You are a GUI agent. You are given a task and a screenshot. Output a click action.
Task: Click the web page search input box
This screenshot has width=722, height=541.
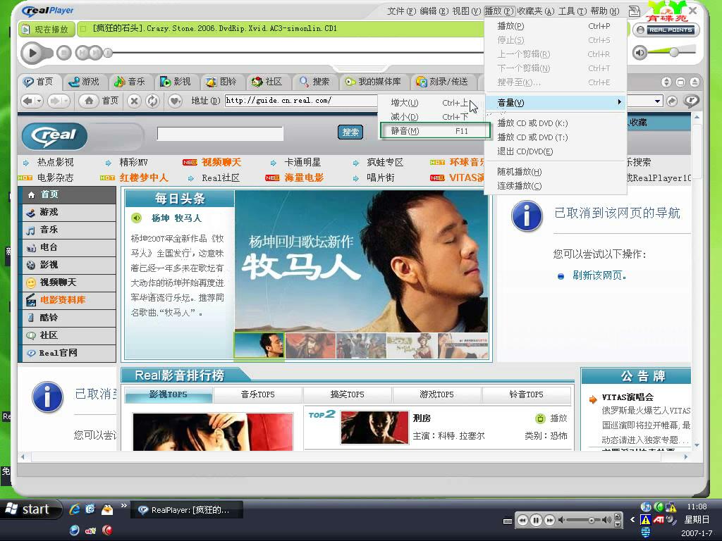(220, 134)
